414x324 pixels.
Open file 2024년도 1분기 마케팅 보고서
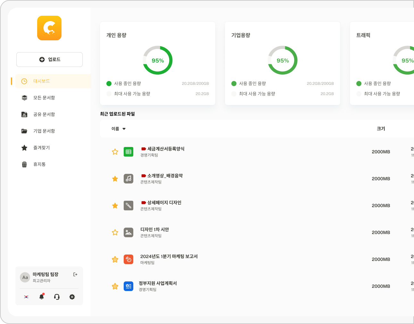click(169, 256)
